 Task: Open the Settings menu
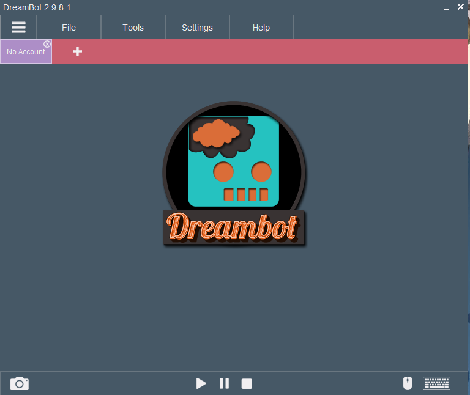coord(197,28)
